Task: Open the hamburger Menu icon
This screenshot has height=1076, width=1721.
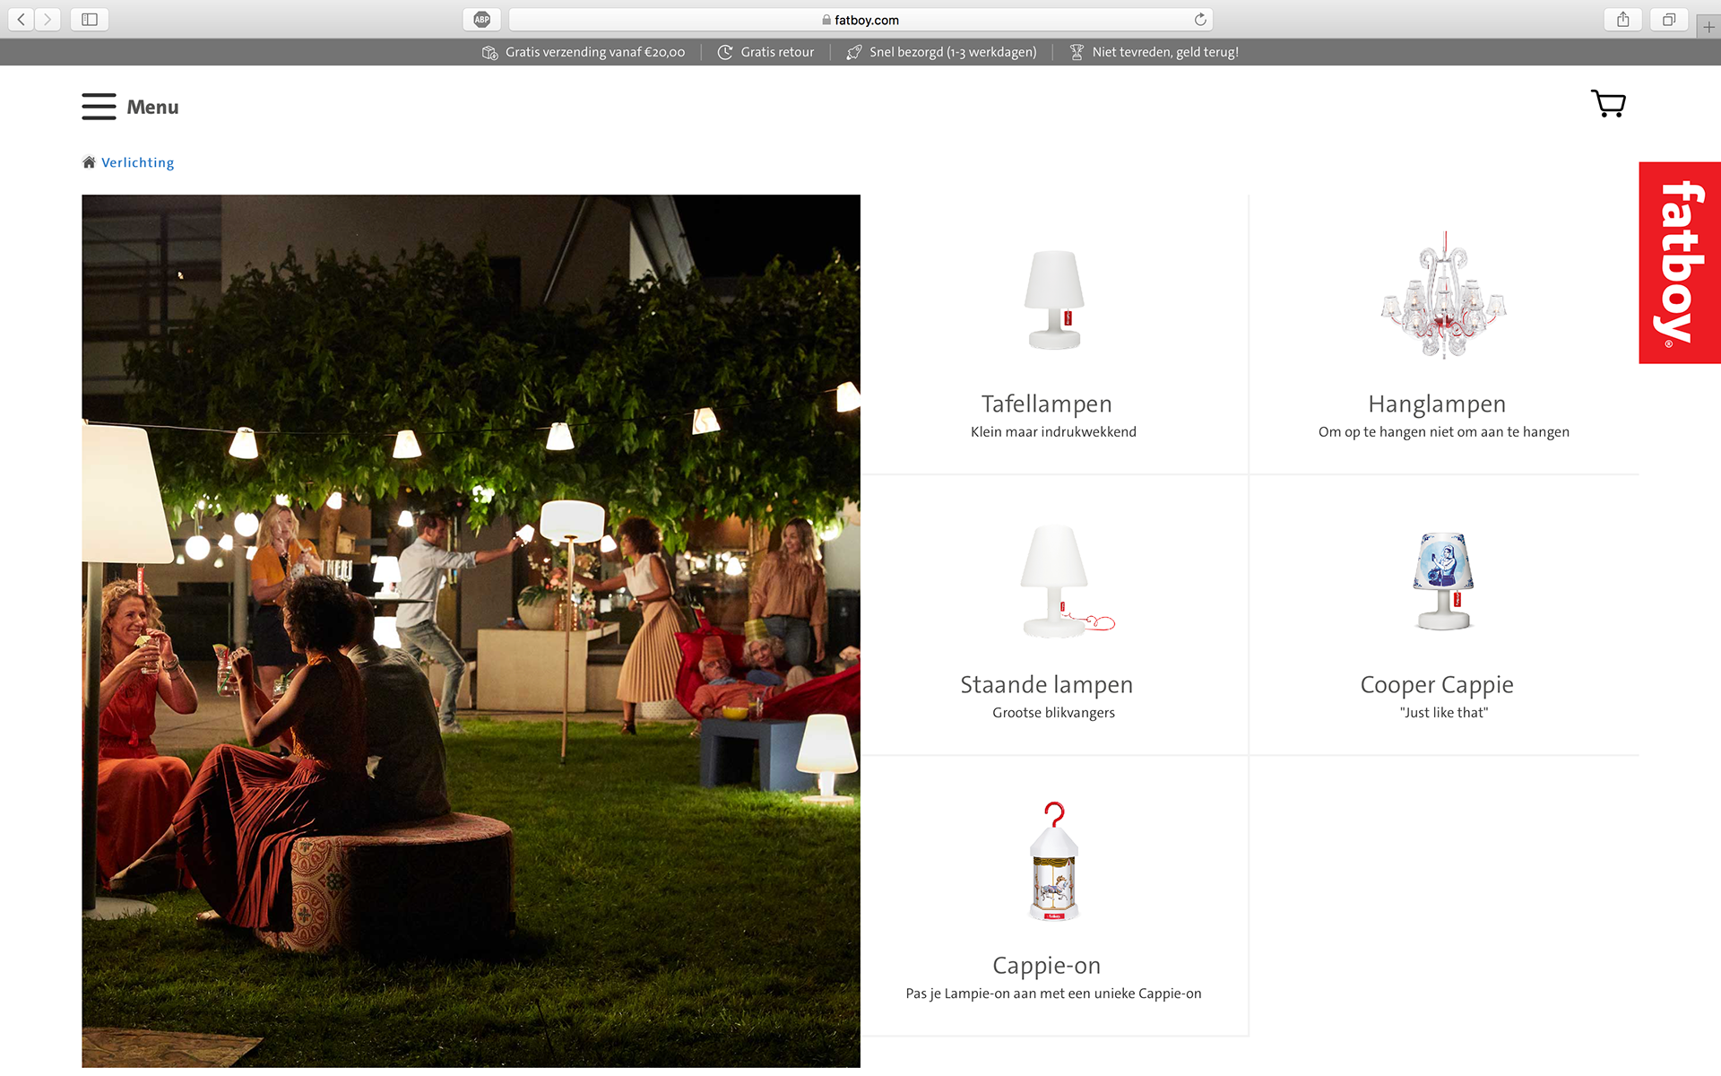Action: click(99, 107)
